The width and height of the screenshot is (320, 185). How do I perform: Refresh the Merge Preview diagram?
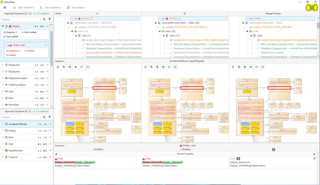(x=233, y=67)
